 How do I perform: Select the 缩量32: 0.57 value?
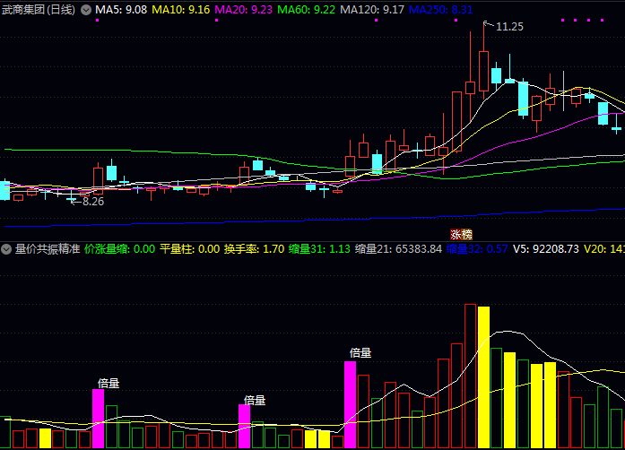pos(477,249)
